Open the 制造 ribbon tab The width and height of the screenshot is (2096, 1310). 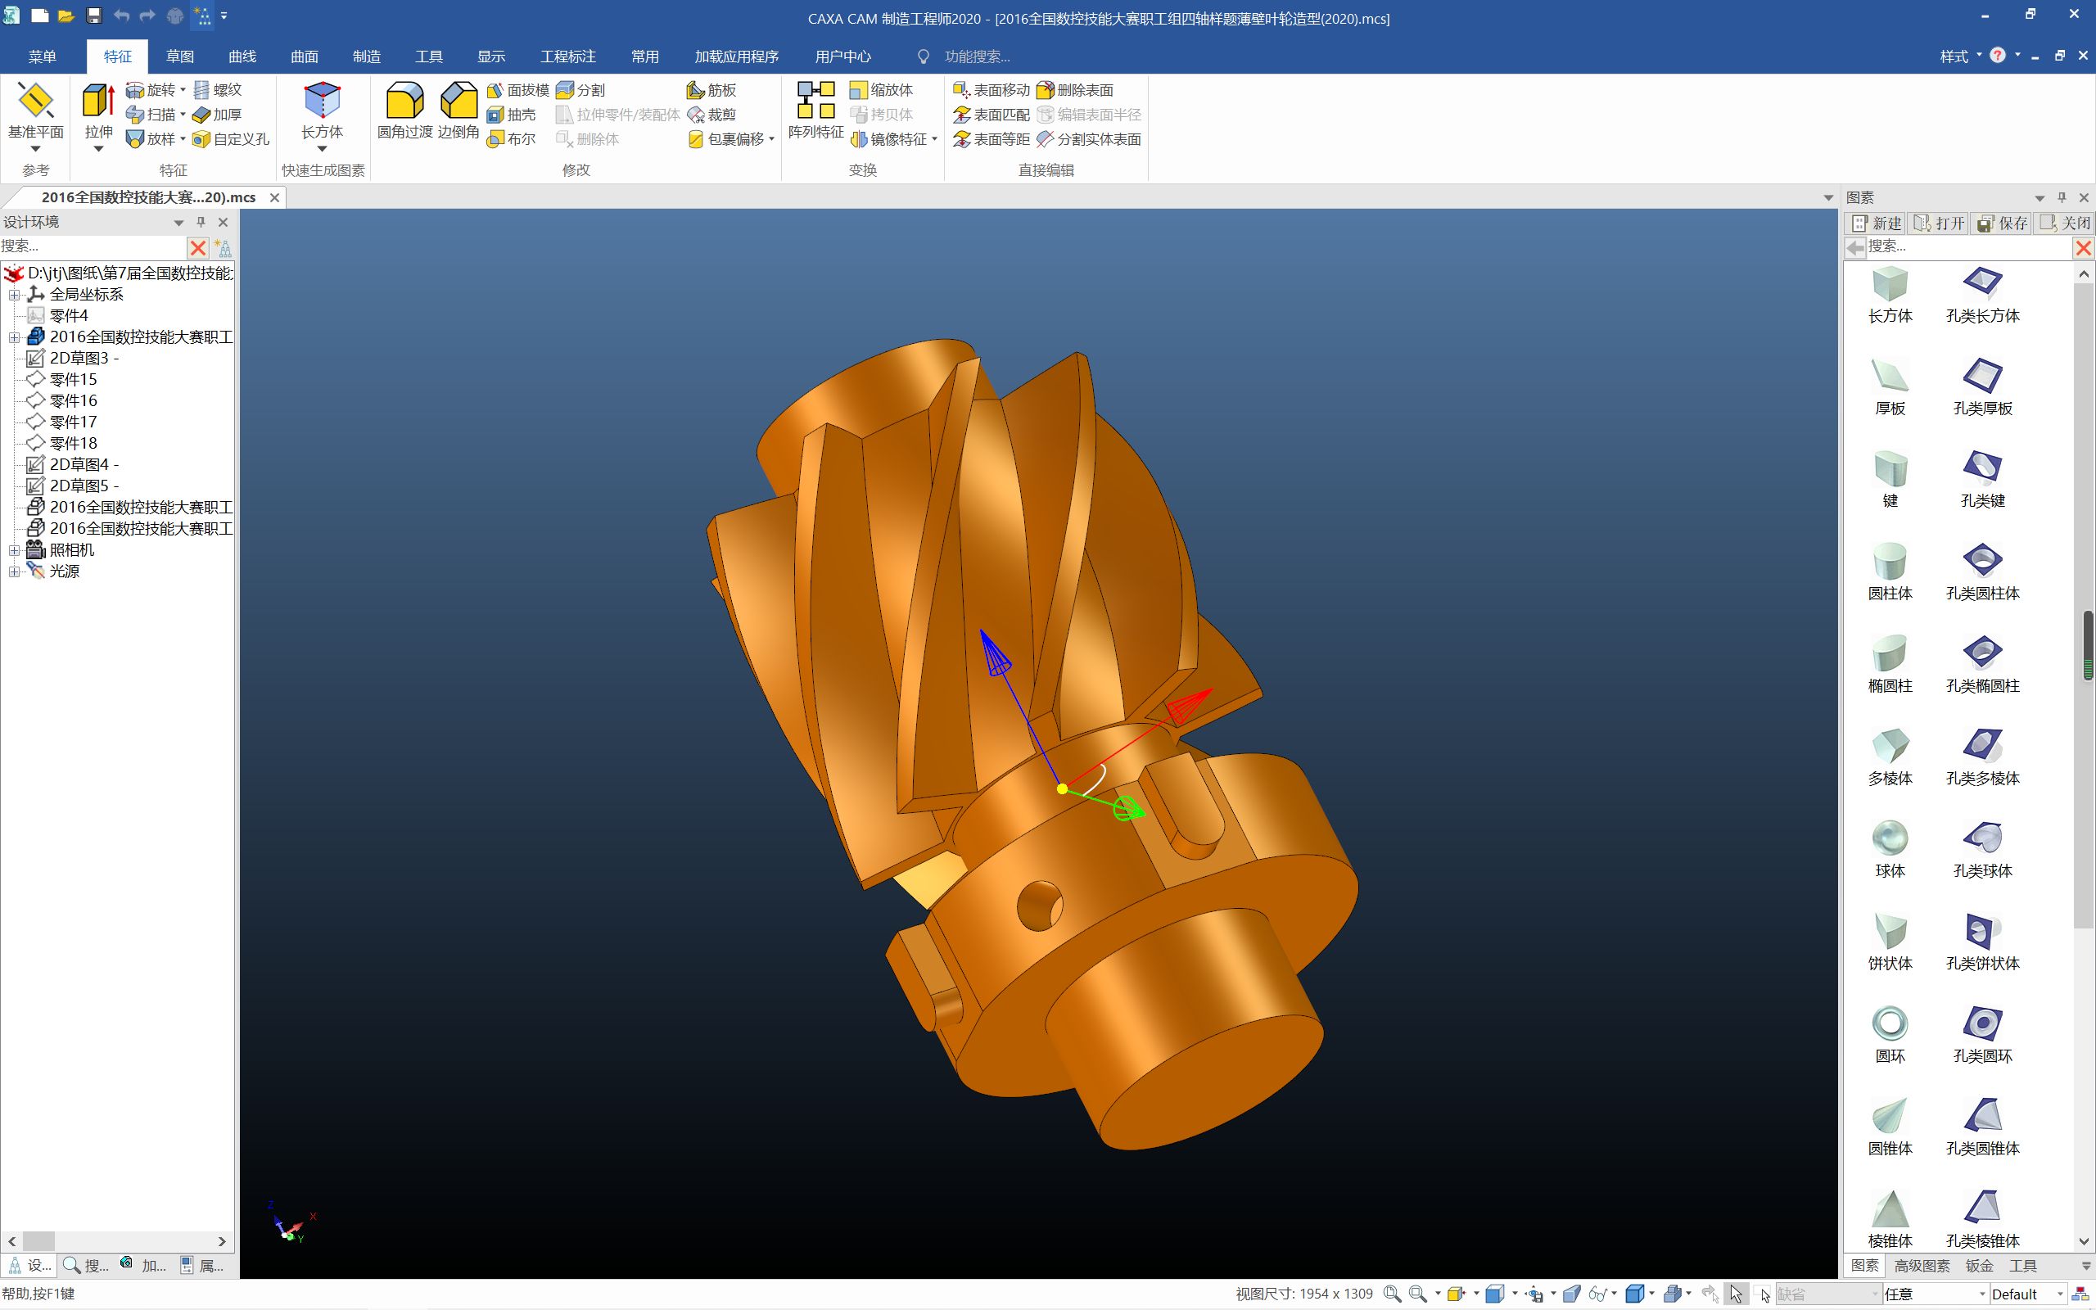366,56
